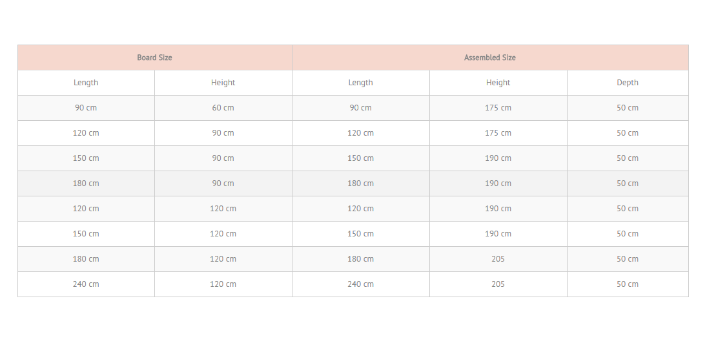Click the first 175 cm assembled height cell
This screenshot has width=707, height=345.
498,108
